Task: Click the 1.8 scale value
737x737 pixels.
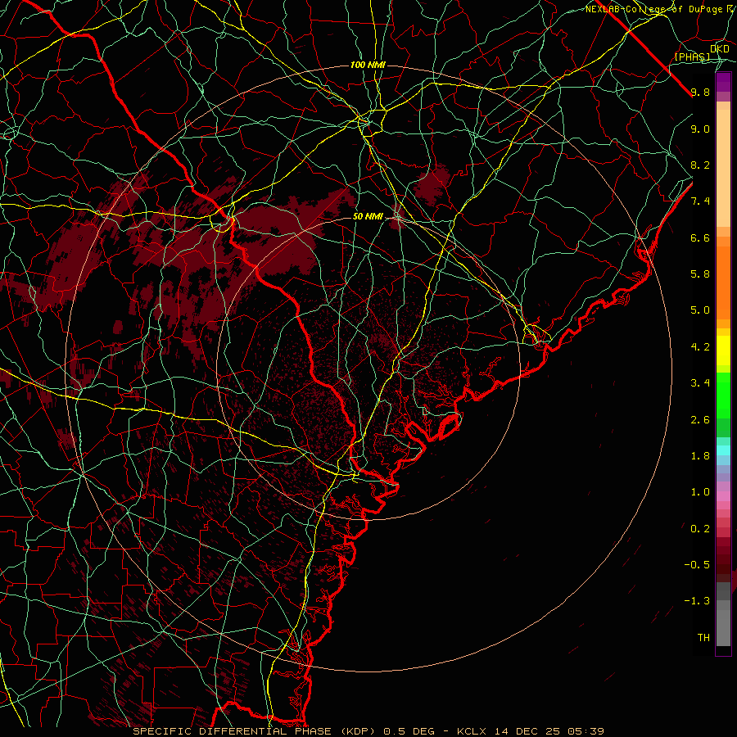Action: click(x=700, y=456)
